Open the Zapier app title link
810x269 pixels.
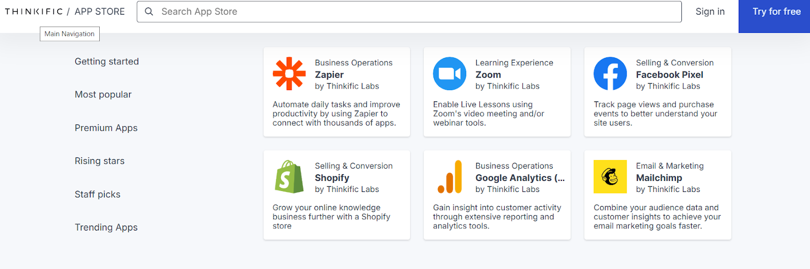(329, 74)
